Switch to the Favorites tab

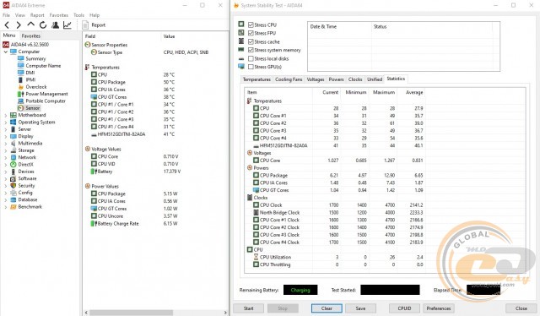tap(30, 35)
